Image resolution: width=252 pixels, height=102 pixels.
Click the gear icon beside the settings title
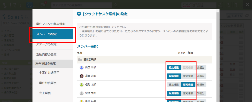79,14
